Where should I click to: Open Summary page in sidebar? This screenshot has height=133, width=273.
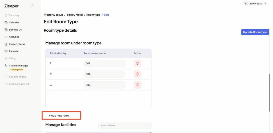14,15
